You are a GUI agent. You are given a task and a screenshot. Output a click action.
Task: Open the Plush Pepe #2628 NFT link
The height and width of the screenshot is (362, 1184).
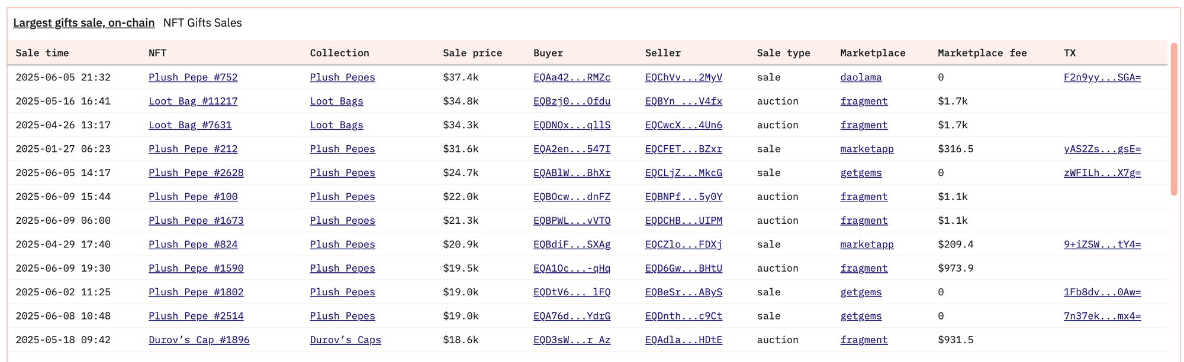pyautogui.click(x=196, y=172)
